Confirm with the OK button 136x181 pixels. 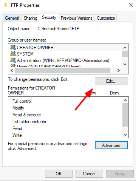(59, 174)
